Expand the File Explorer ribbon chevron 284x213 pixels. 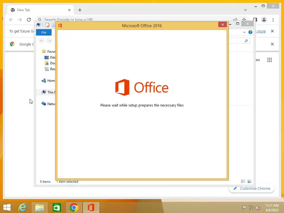244,32
